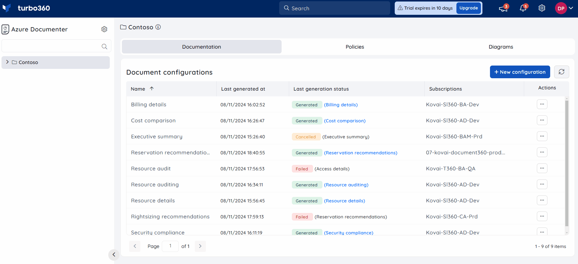The height and width of the screenshot is (264, 578).
Task: Click Azure Documenter settings gear icon
Action: point(104,29)
